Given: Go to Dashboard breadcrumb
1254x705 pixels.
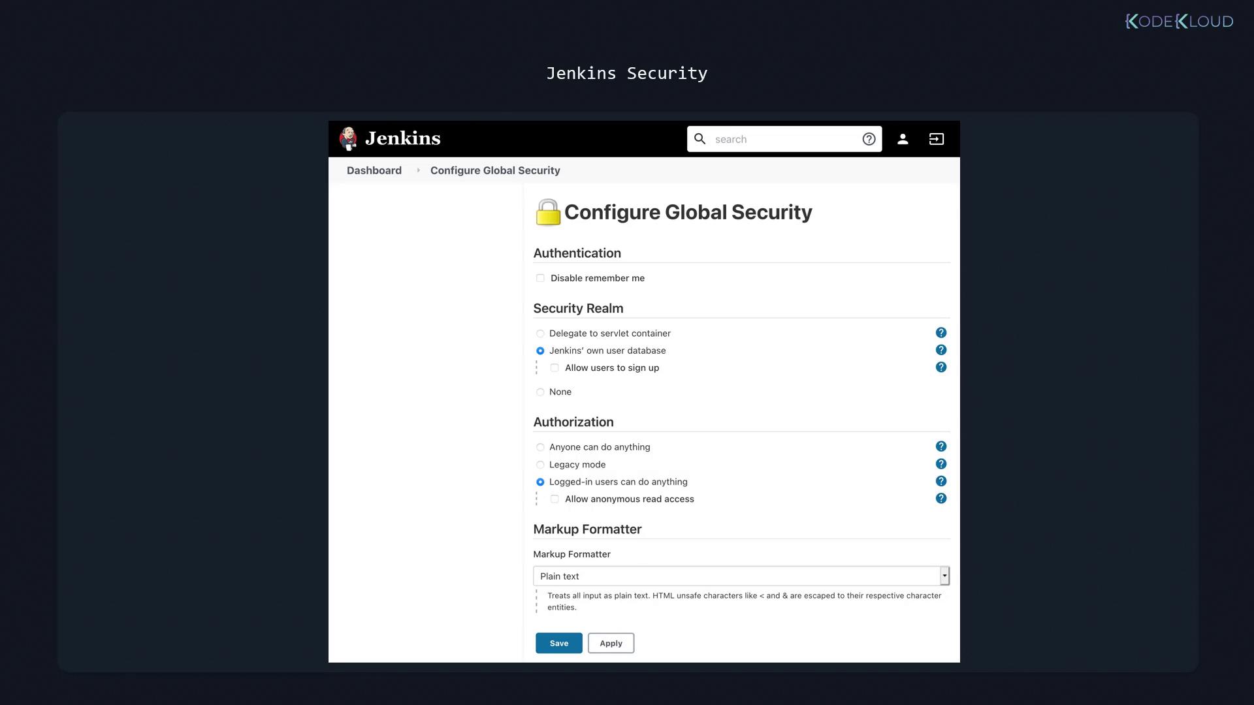Looking at the screenshot, I should (374, 170).
